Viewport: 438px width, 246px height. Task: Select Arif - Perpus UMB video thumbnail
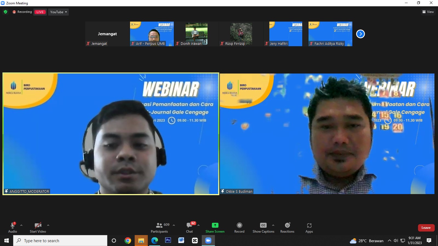tap(152, 34)
